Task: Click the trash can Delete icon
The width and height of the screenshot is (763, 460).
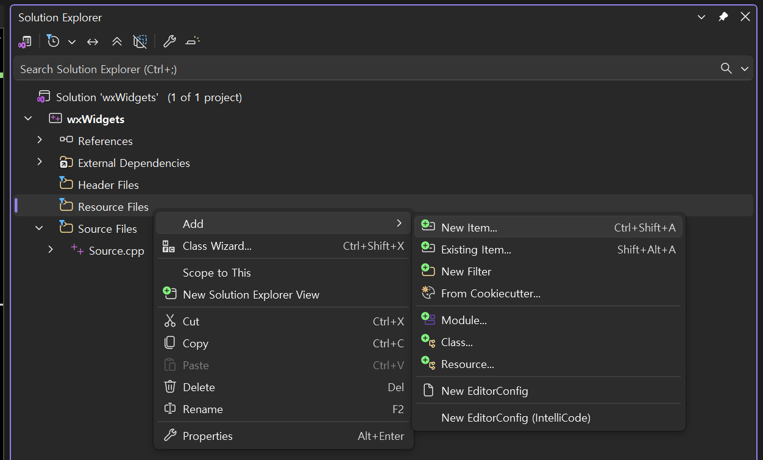Action: pyautogui.click(x=170, y=387)
